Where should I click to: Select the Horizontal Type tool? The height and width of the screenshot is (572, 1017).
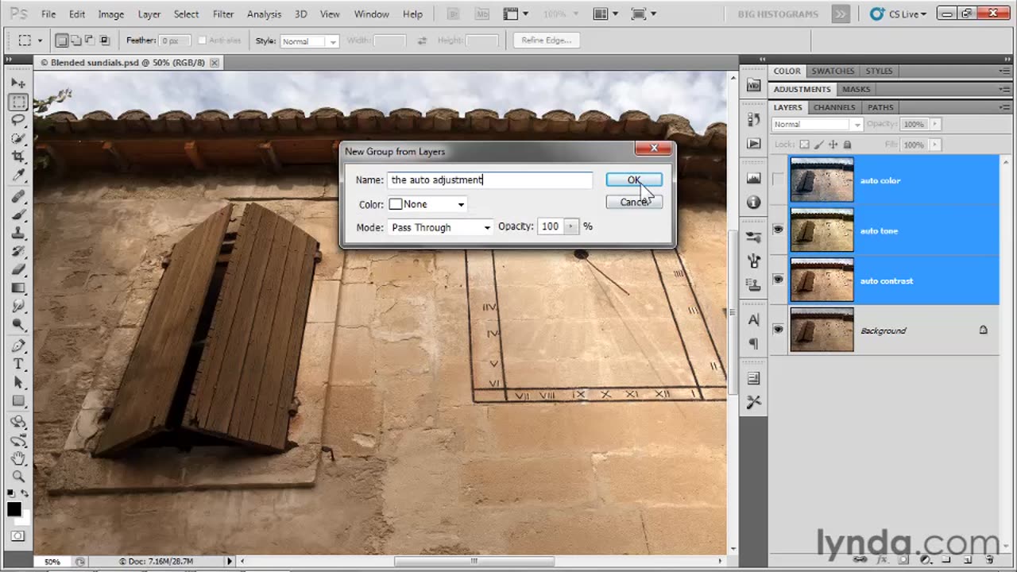point(18,364)
